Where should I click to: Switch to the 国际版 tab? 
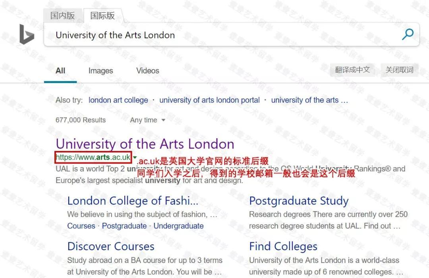102,15
